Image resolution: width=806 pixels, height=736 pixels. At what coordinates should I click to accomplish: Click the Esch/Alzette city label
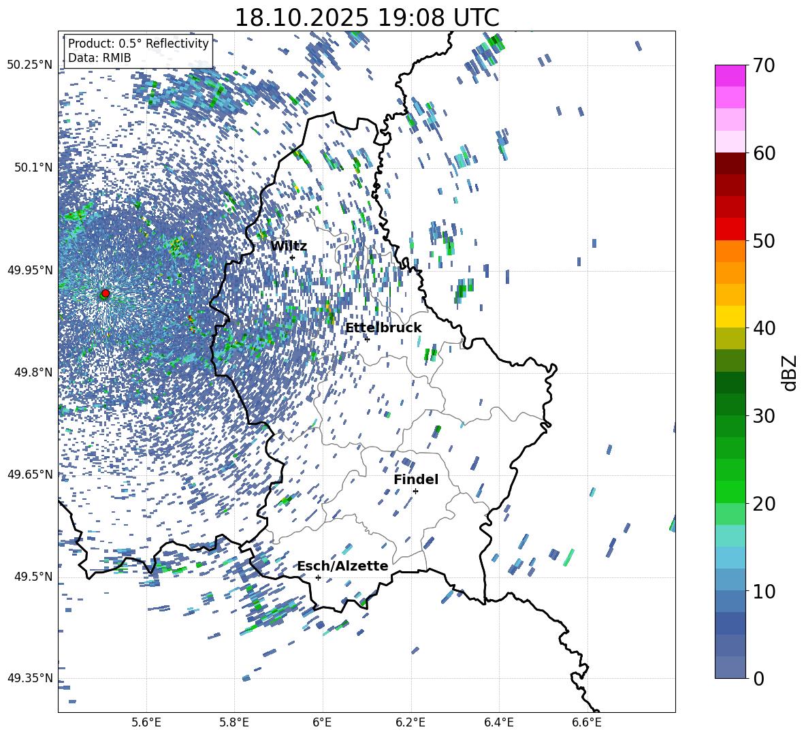(x=343, y=566)
